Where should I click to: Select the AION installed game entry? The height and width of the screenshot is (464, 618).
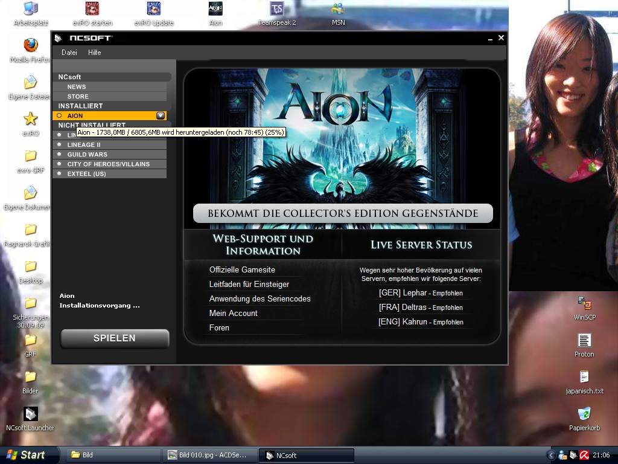(110, 115)
